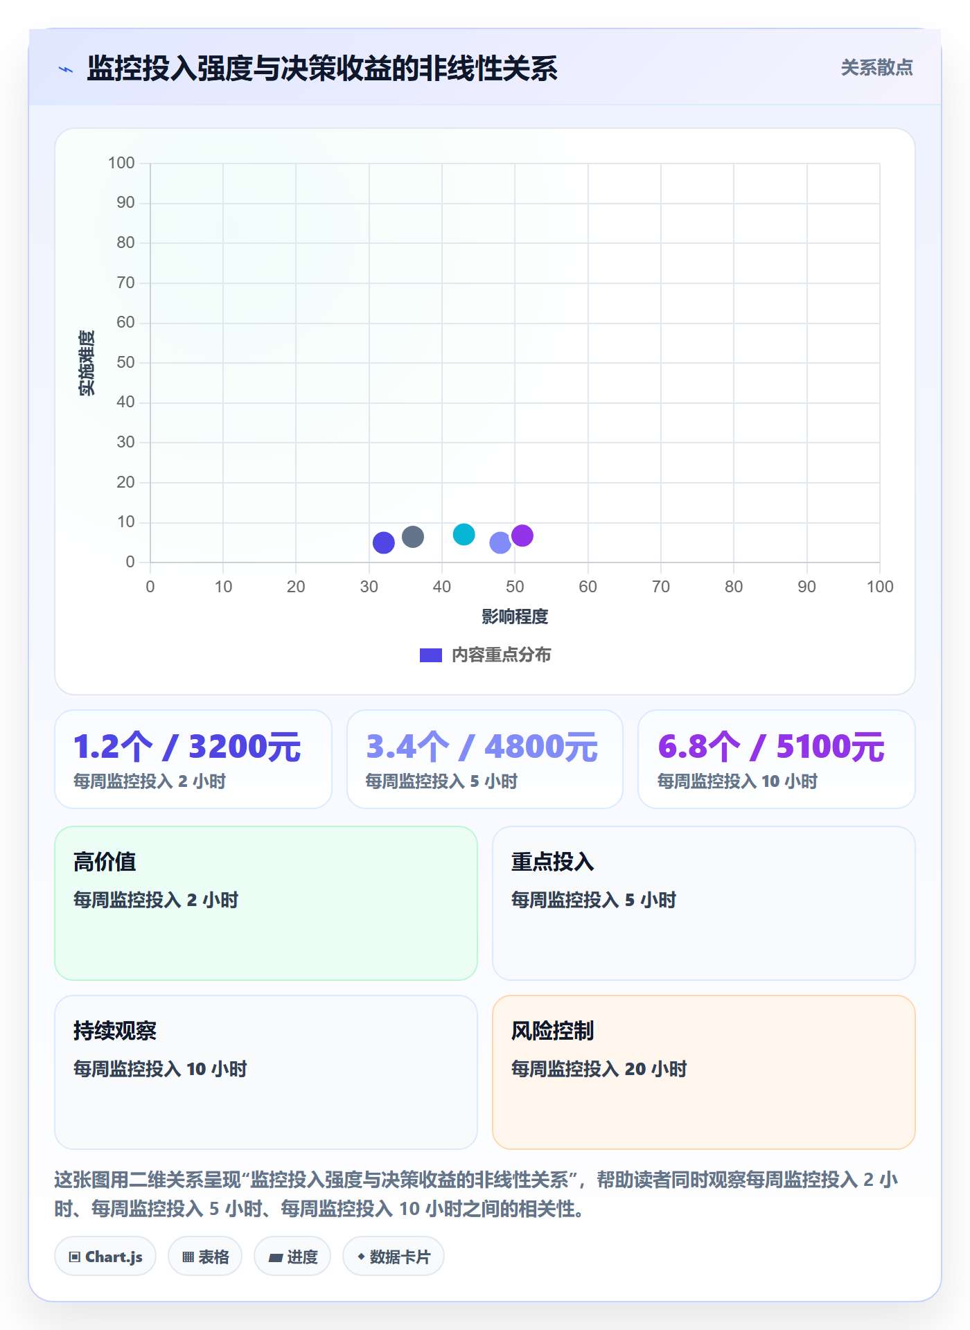970x1330 pixels.
Task: Click the 表格 tag chip
Action: tap(205, 1257)
